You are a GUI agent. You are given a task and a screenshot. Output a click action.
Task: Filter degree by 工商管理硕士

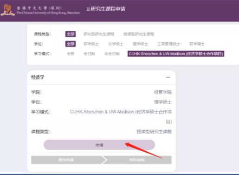pyautogui.click(x=168, y=44)
